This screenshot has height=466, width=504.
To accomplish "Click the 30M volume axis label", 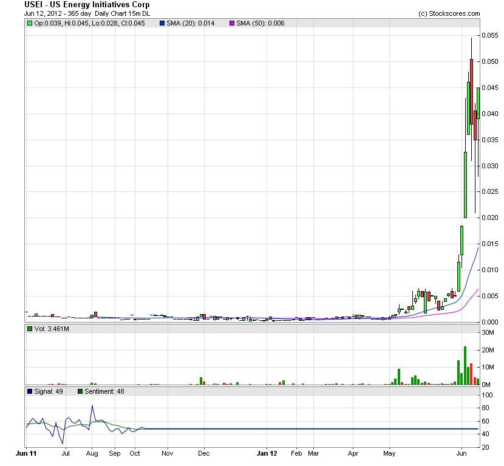I will [x=488, y=332].
